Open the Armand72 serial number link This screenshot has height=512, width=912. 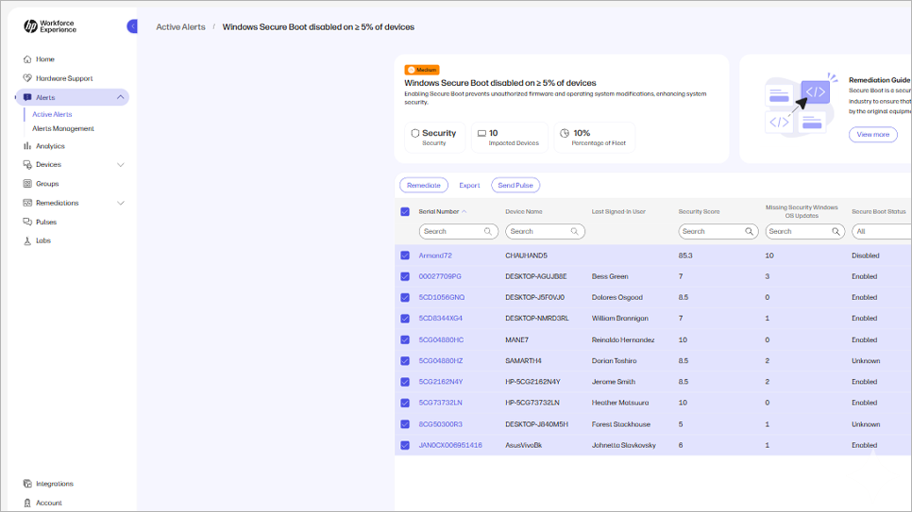435,256
